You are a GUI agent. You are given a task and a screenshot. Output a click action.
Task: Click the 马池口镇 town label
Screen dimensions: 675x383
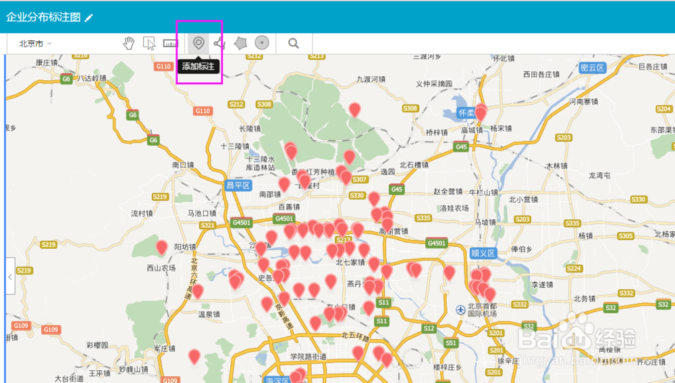[202, 213]
